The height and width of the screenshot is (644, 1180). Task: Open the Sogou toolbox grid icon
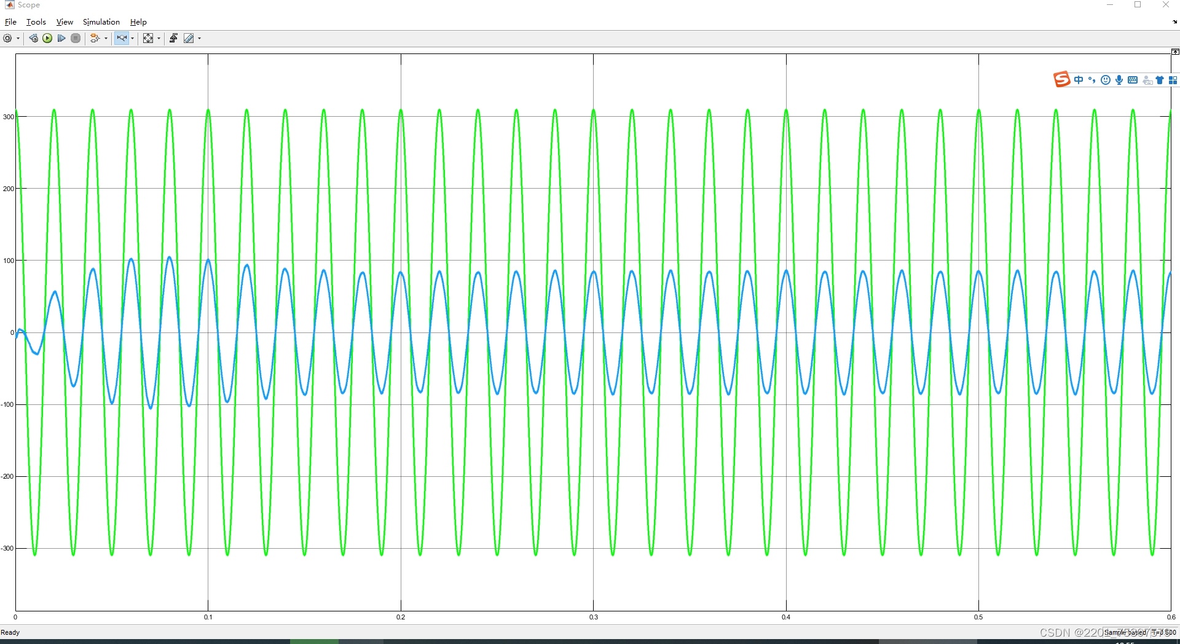point(1173,80)
